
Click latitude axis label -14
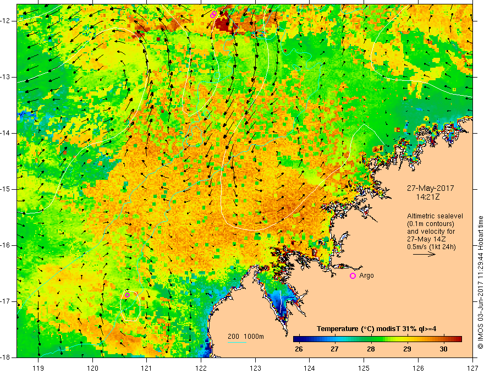click(x=6, y=133)
